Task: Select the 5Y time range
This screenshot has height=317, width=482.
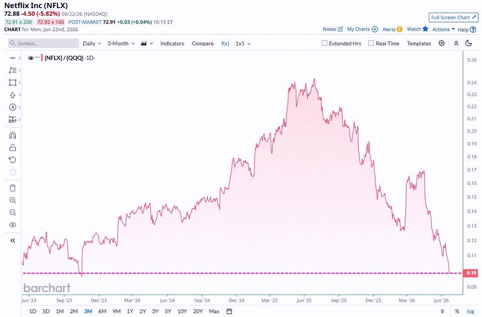Action: coord(168,311)
